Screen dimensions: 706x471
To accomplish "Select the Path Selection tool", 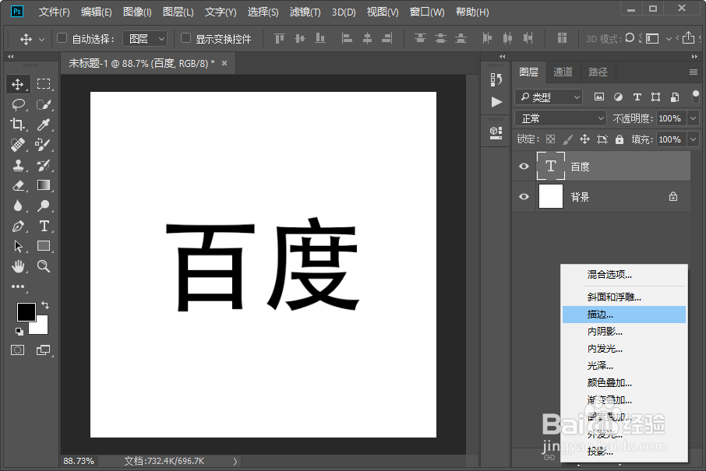I will 18,246.
